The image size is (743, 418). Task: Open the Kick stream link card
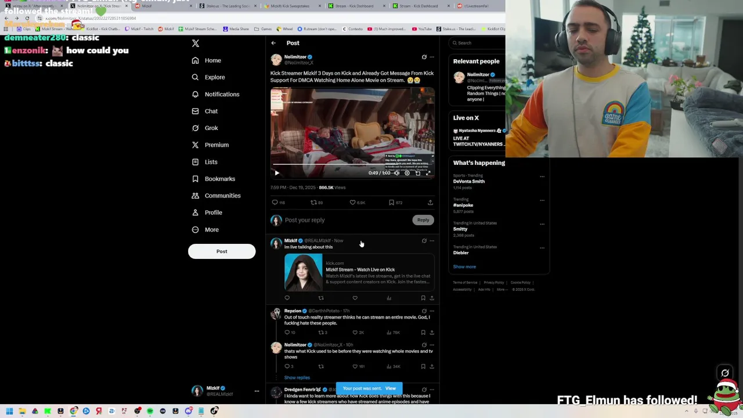click(359, 271)
